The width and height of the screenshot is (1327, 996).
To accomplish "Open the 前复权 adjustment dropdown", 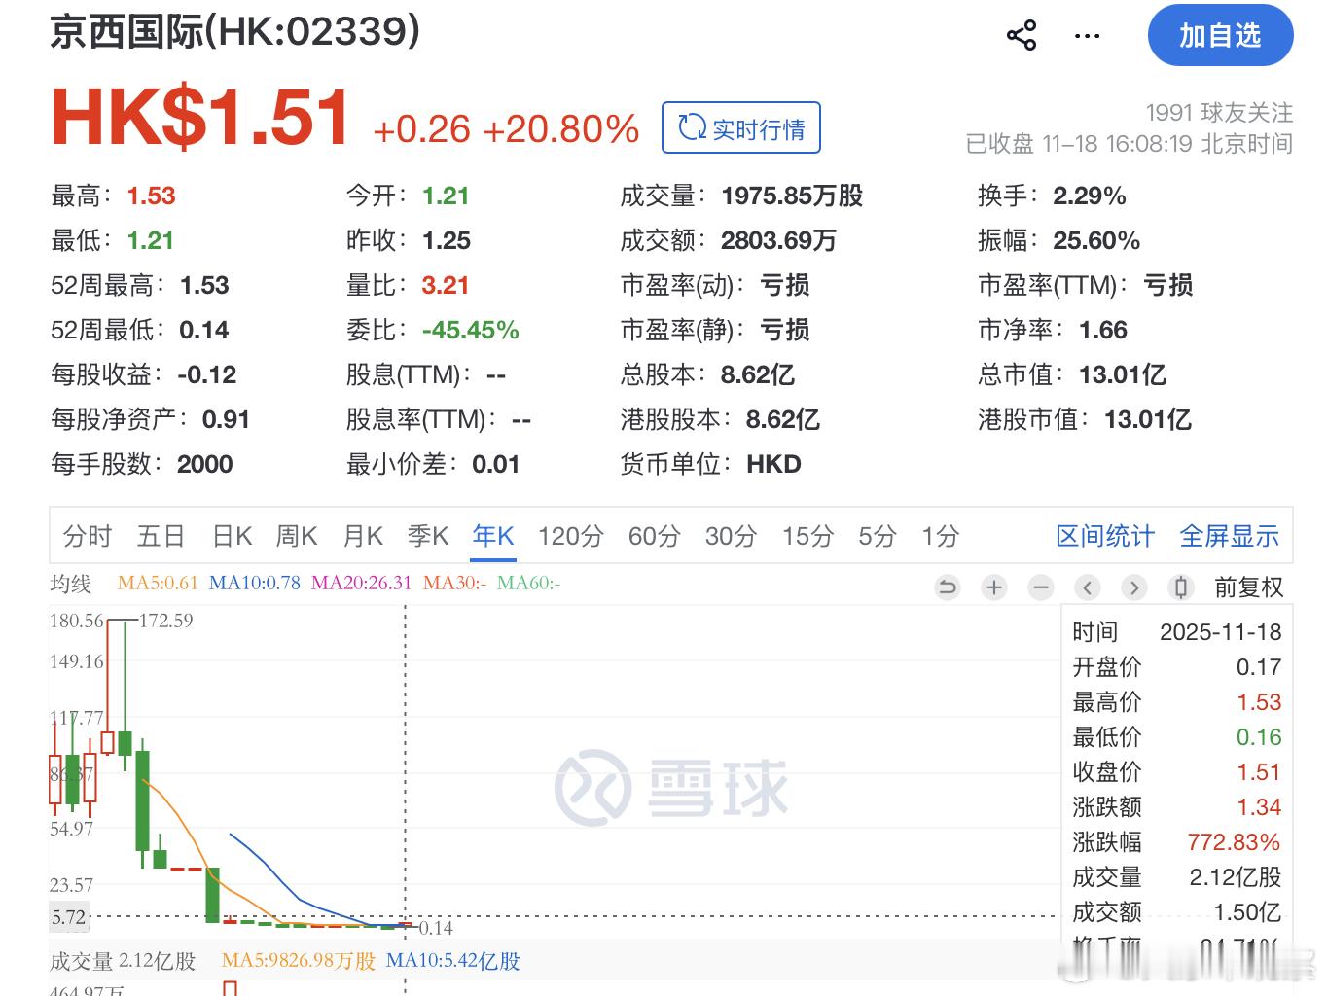I will pyautogui.click(x=1249, y=587).
